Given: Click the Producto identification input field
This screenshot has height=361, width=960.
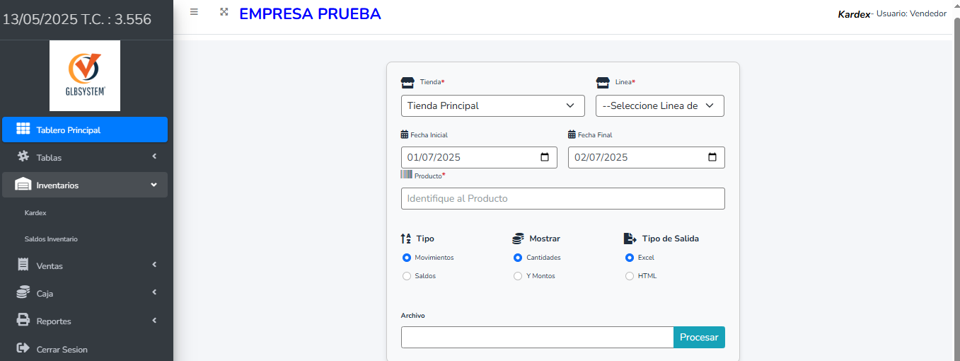Looking at the screenshot, I should pos(563,198).
